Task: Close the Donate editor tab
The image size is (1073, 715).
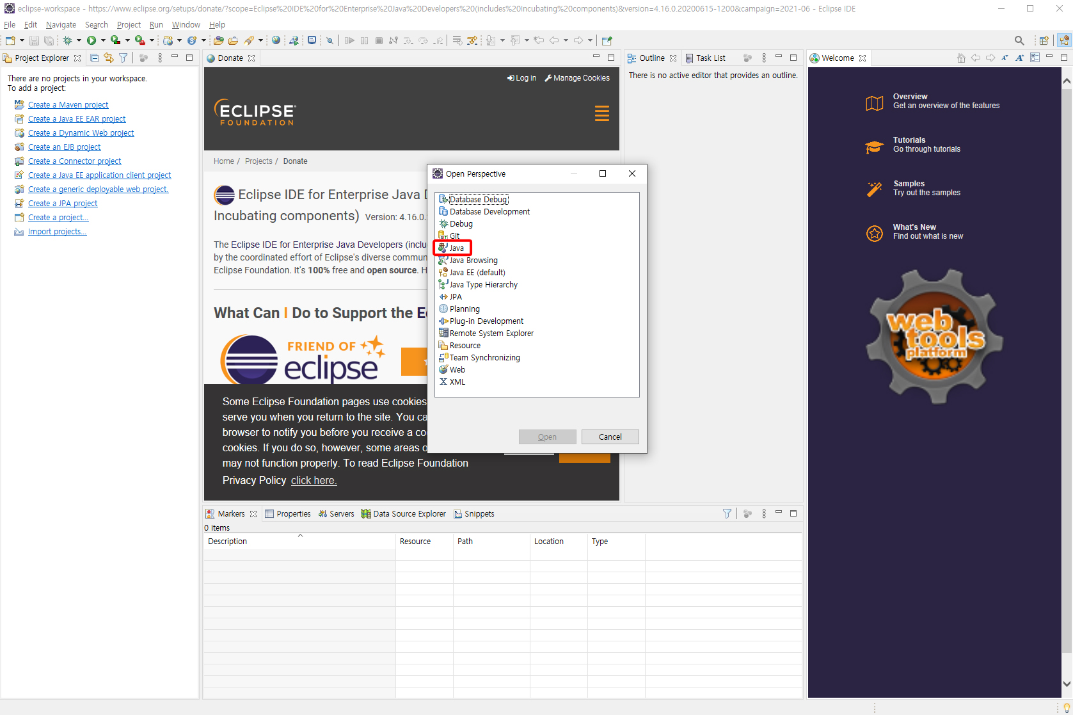Action: [251, 58]
